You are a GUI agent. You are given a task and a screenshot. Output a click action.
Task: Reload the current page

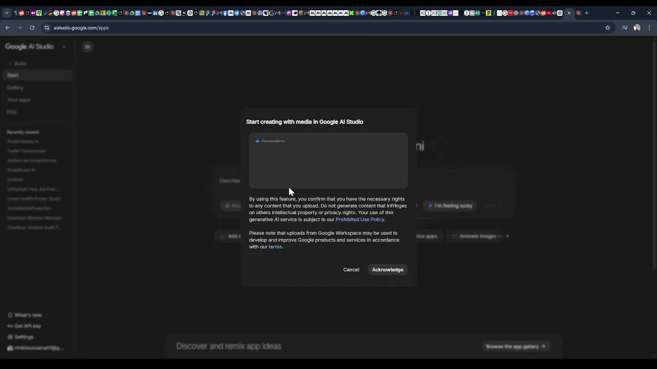click(x=32, y=28)
